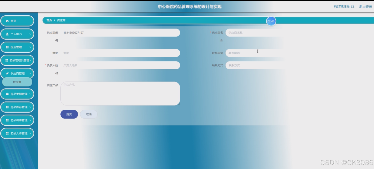The image size is (374, 169).
Task: Click the 药品管理员 22 user label
Action: pos(344,7)
